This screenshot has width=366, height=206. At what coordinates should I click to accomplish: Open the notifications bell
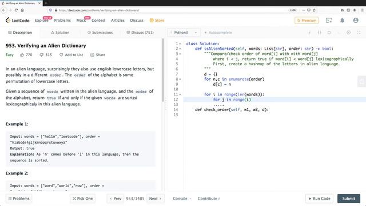pyautogui.click(x=342, y=21)
